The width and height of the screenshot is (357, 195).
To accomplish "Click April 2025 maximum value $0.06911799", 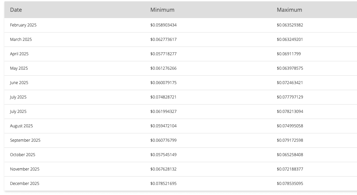I will click(289, 54).
